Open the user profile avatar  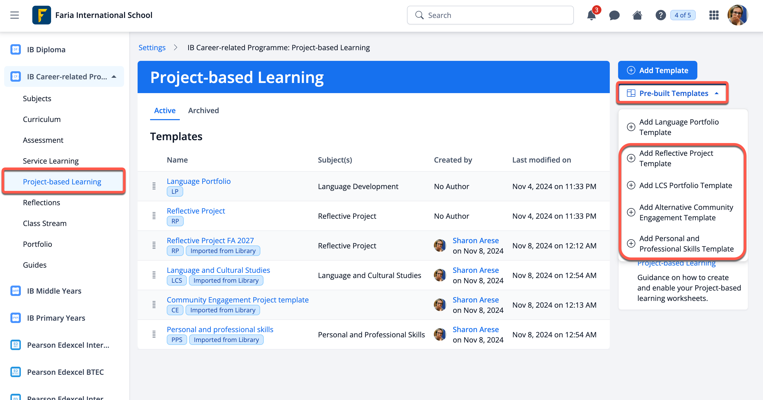point(737,15)
